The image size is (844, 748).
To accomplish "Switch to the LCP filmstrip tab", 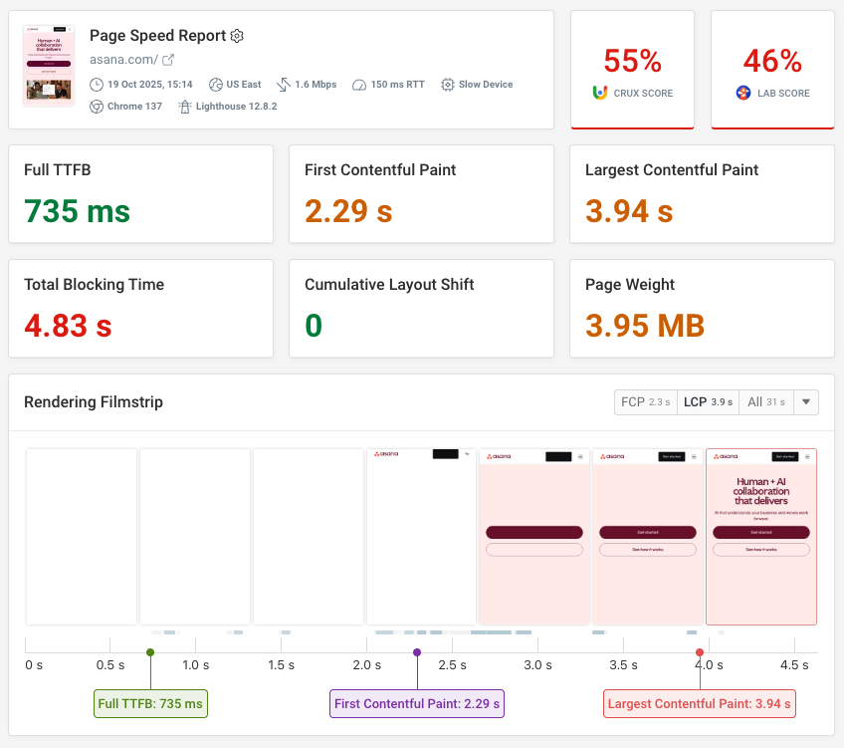I will (x=708, y=401).
